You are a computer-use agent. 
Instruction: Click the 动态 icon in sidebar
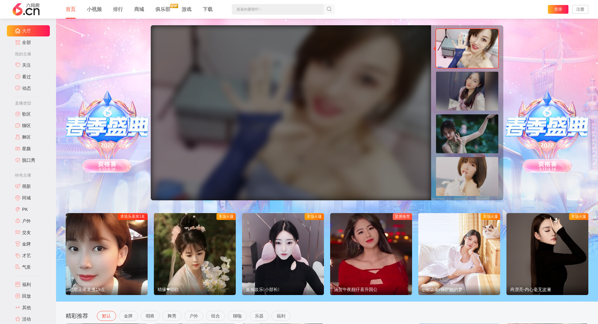(18, 88)
